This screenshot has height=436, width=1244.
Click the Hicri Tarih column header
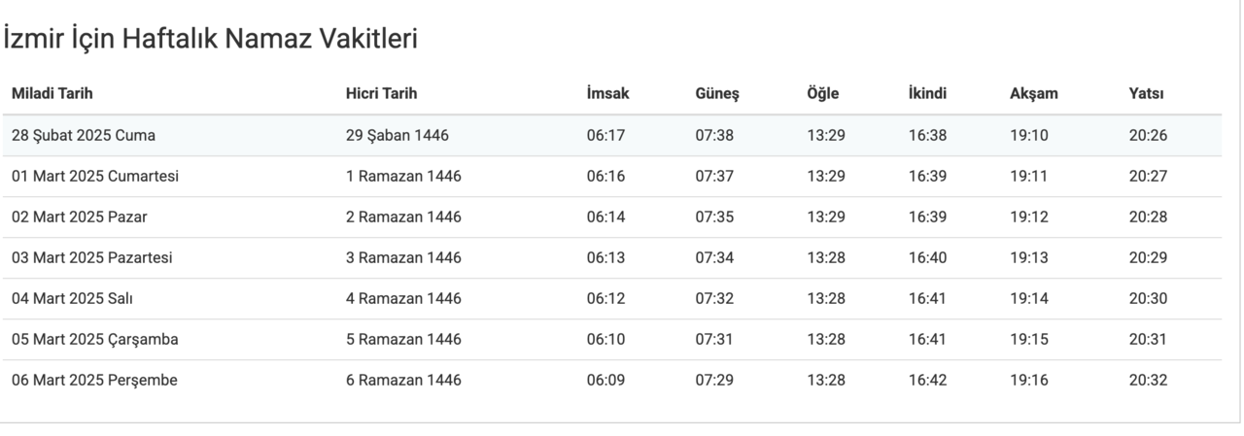click(381, 94)
